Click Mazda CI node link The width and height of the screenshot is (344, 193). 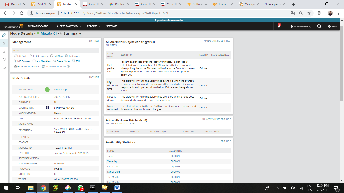tap(49, 33)
